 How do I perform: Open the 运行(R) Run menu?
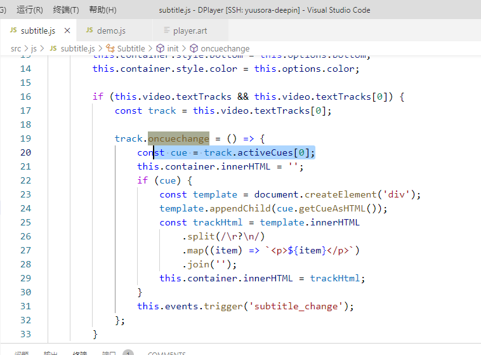30,10
